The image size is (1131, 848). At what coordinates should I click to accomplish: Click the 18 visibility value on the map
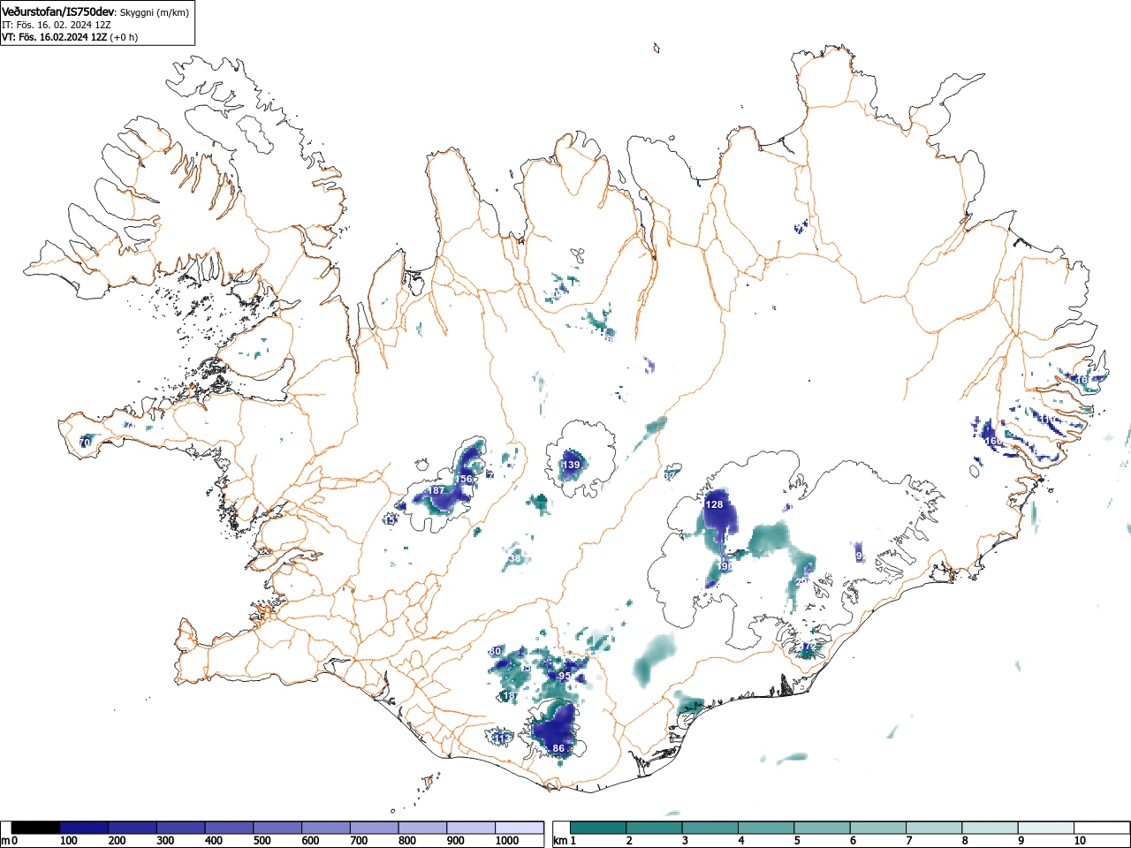click(508, 696)
